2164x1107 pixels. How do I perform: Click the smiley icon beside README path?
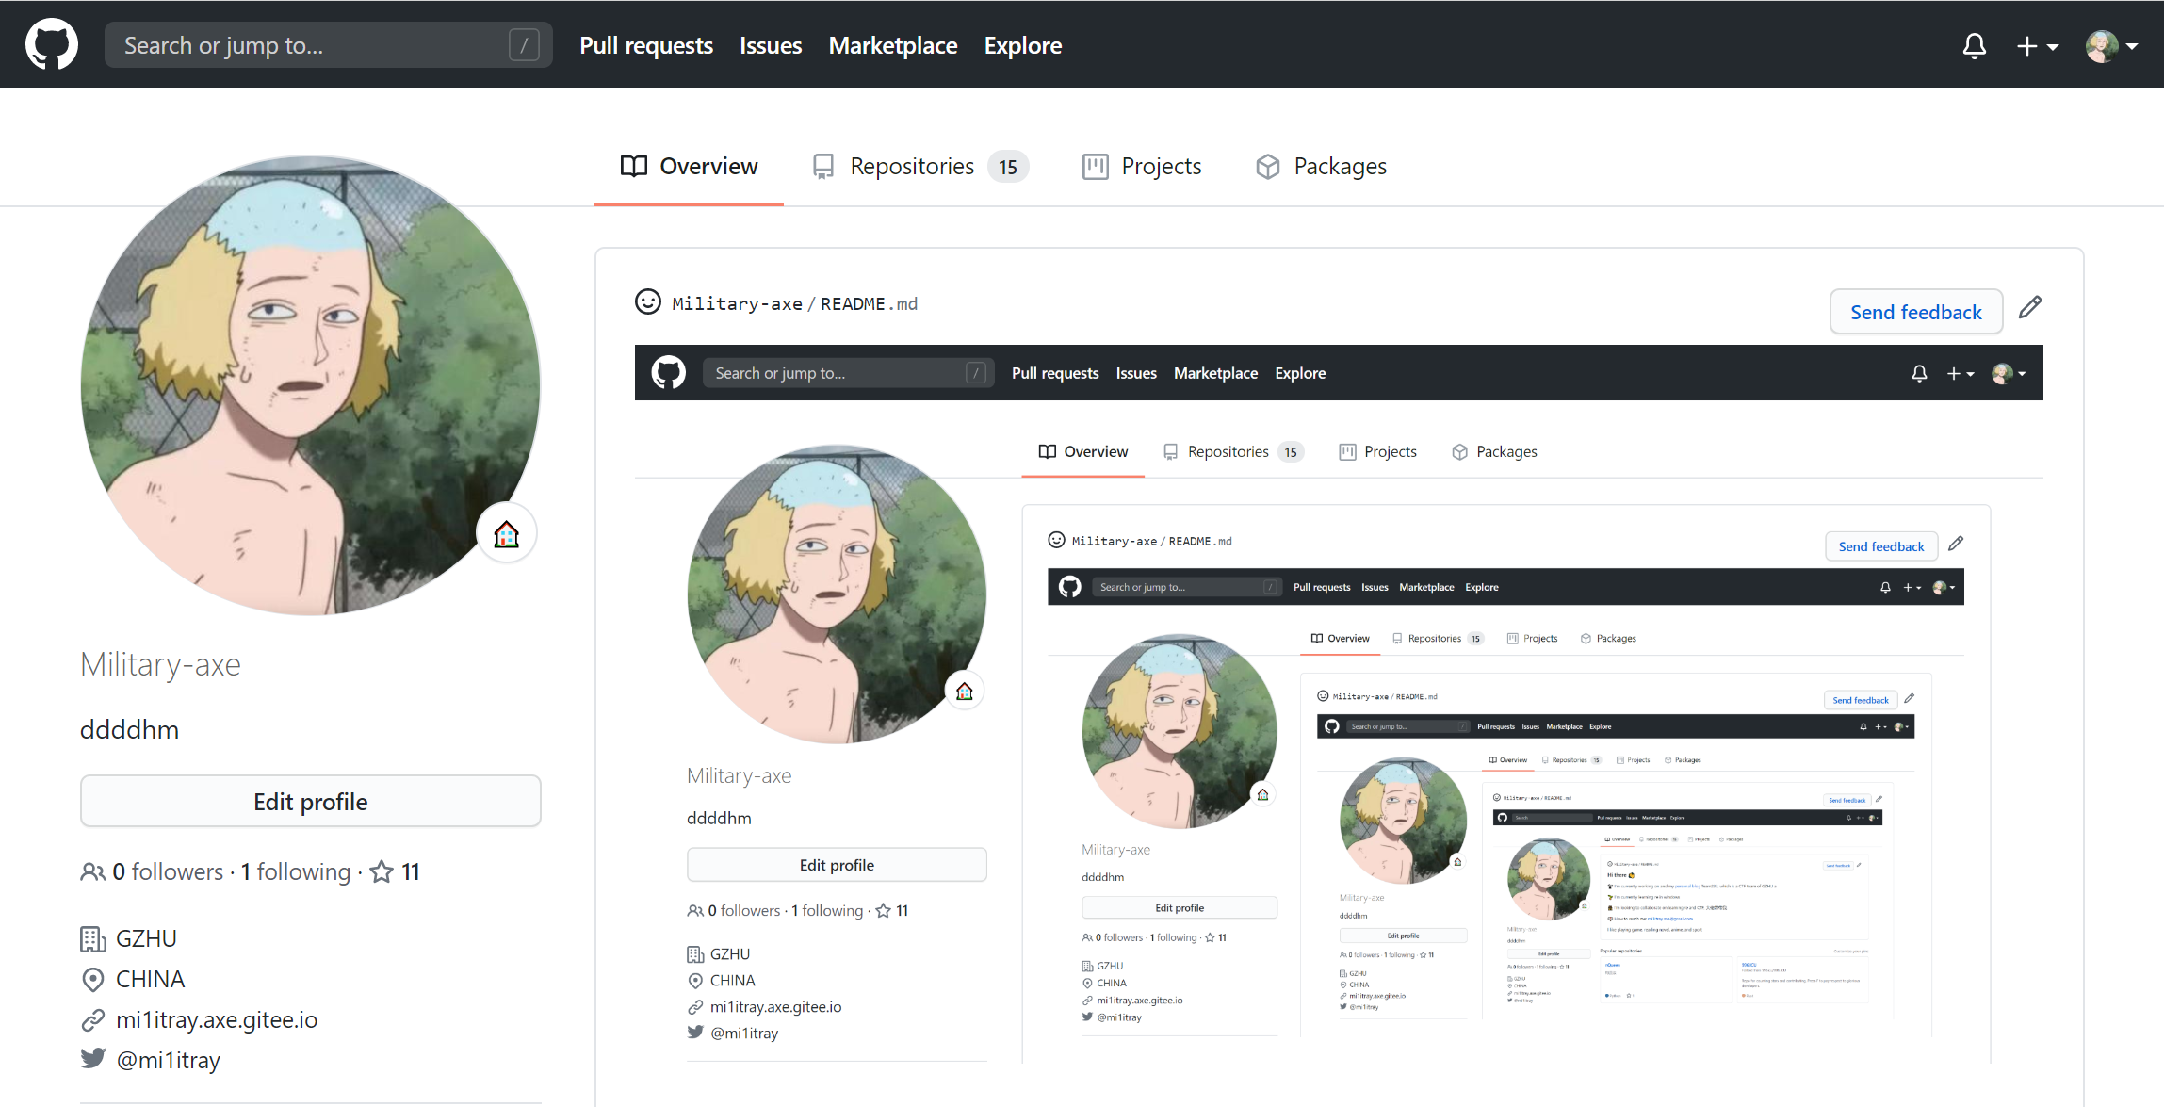point(648,302)
